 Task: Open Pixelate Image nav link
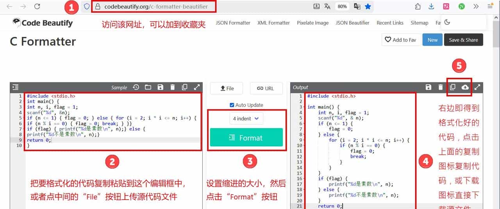coord(312,23)
